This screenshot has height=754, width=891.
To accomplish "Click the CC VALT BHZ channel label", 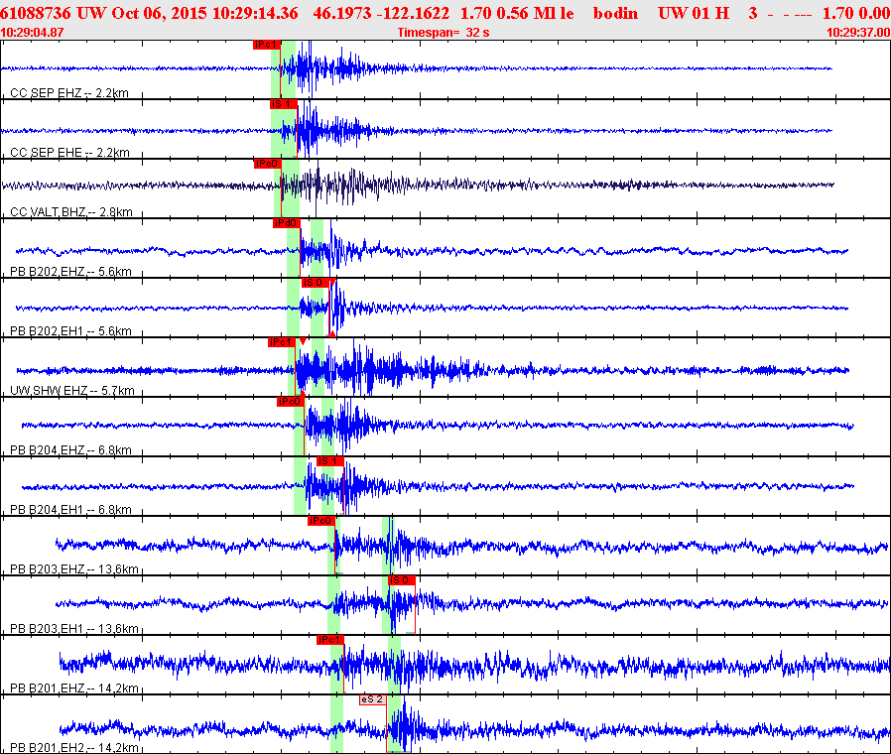I will pyautogui.click(x=71, y=212).
